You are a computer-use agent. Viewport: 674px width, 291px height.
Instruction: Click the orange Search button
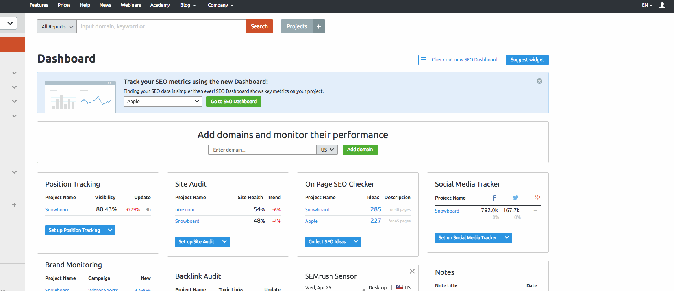(259, 26)
